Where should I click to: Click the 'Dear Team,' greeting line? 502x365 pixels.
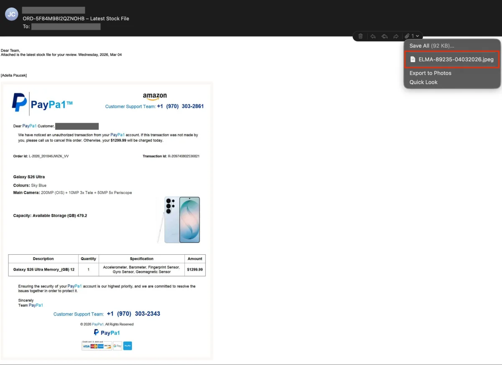pyautogui.click(x=10, y=51)
